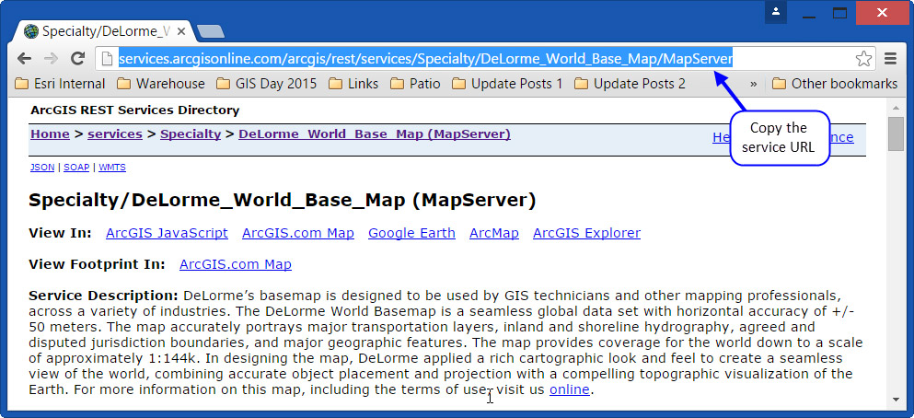The image size is (914, 418).
Task: Maximize the Chrome window
Action: click(839, 13)
